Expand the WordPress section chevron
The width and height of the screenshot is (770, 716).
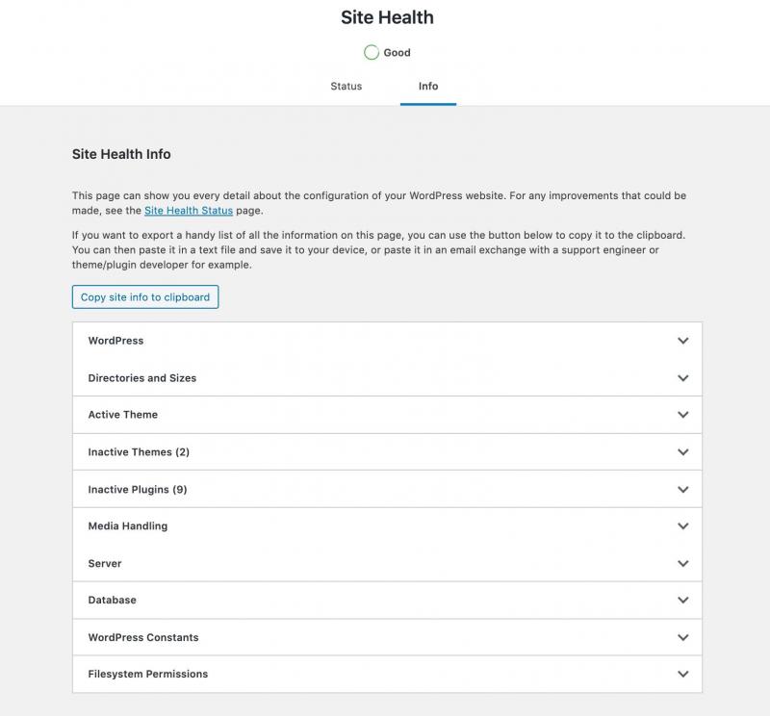coord(683,341)
